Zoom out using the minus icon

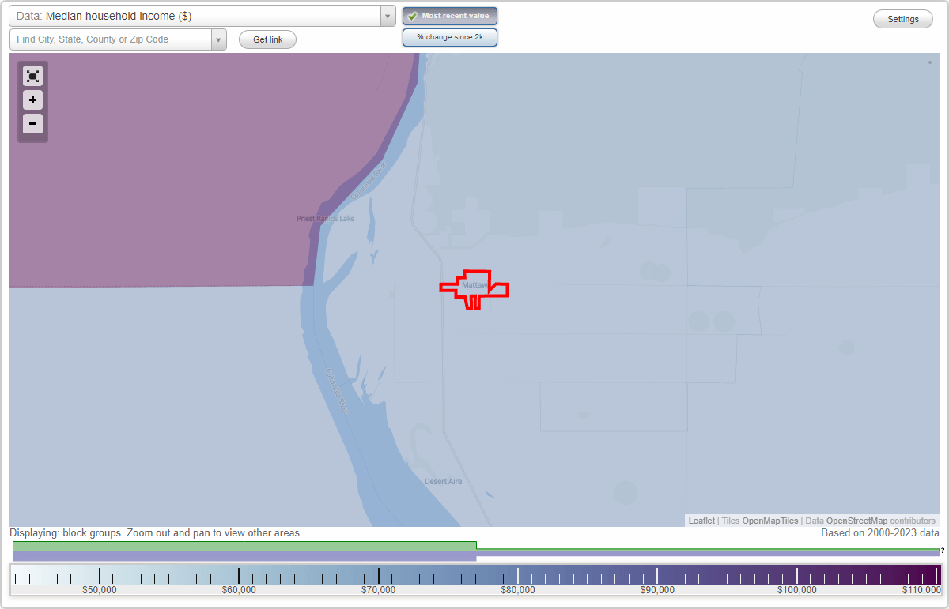32,123
